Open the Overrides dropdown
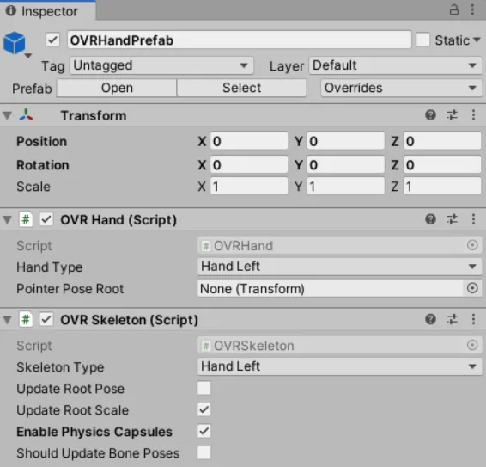Viewport: 486px width, 467px height. tap(401, 89)
